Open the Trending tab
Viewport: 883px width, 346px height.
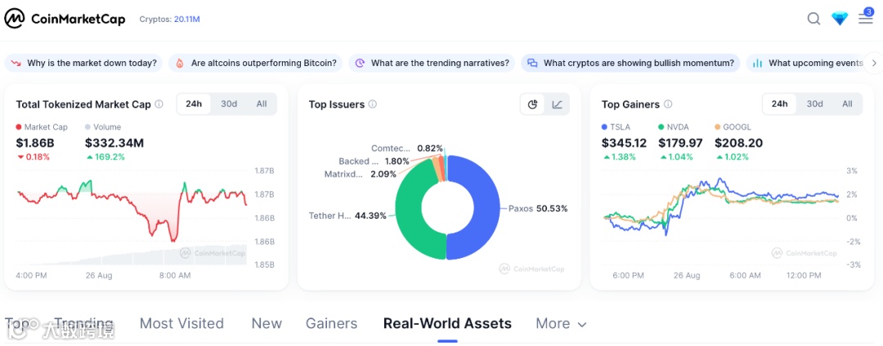[x=83, y=323]
